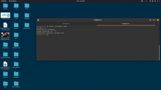Open a new terminal tab with the new-tab icon
Image resolution: width=161 pixels, height=90 pixels.
(x=38, y=20)
